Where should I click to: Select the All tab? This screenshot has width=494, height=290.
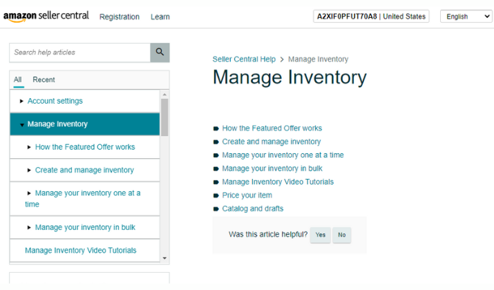[18, 79]
